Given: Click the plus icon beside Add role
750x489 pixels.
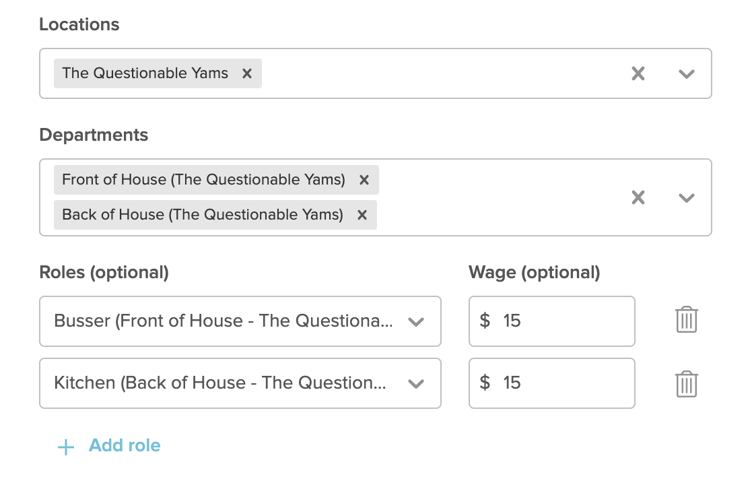Looking at the screenshot, I should click(66, 447).
